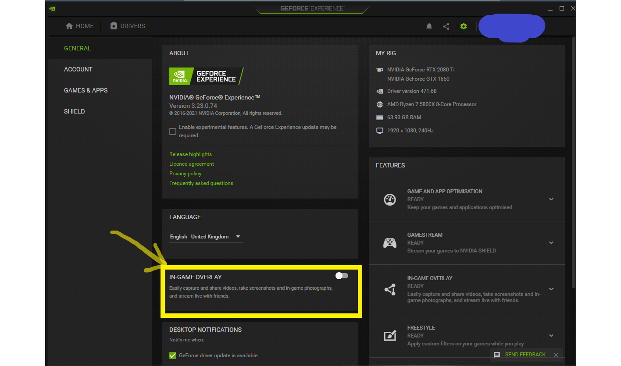The width and height of the screenshot is (621, 366).
Task: Expand the GameStream feature details
Action: tap(551, 243)
